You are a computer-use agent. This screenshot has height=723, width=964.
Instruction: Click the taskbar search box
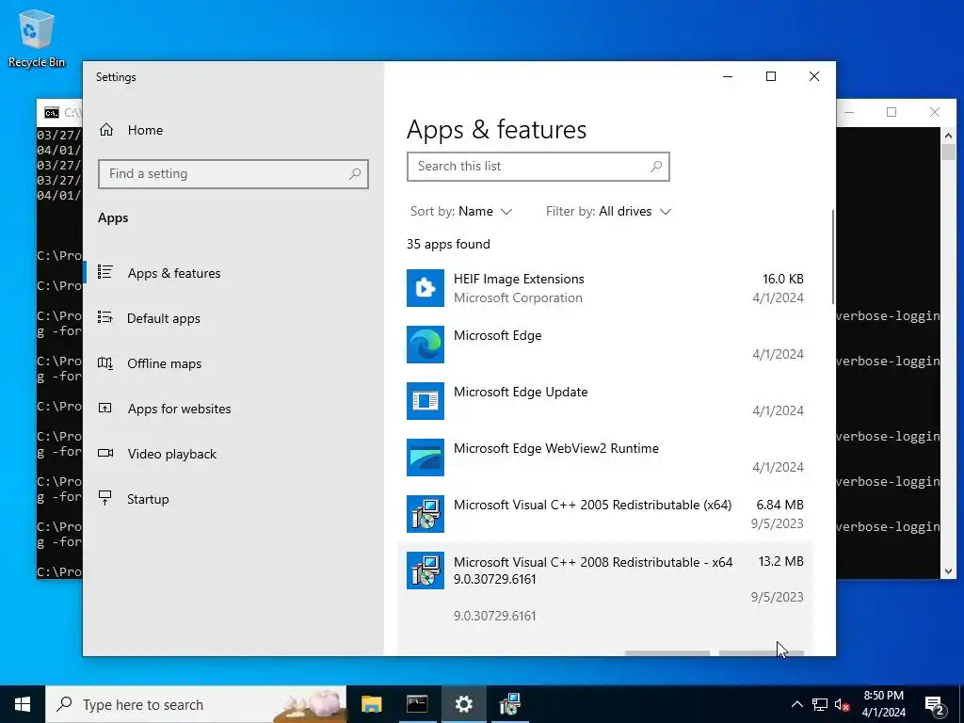tap(196, 704)
